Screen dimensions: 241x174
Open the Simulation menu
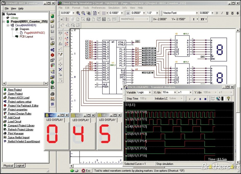click(114, 8)
